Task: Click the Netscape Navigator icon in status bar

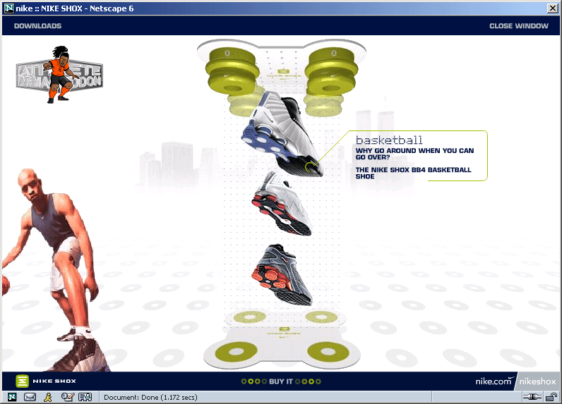Action: [13, 397]
